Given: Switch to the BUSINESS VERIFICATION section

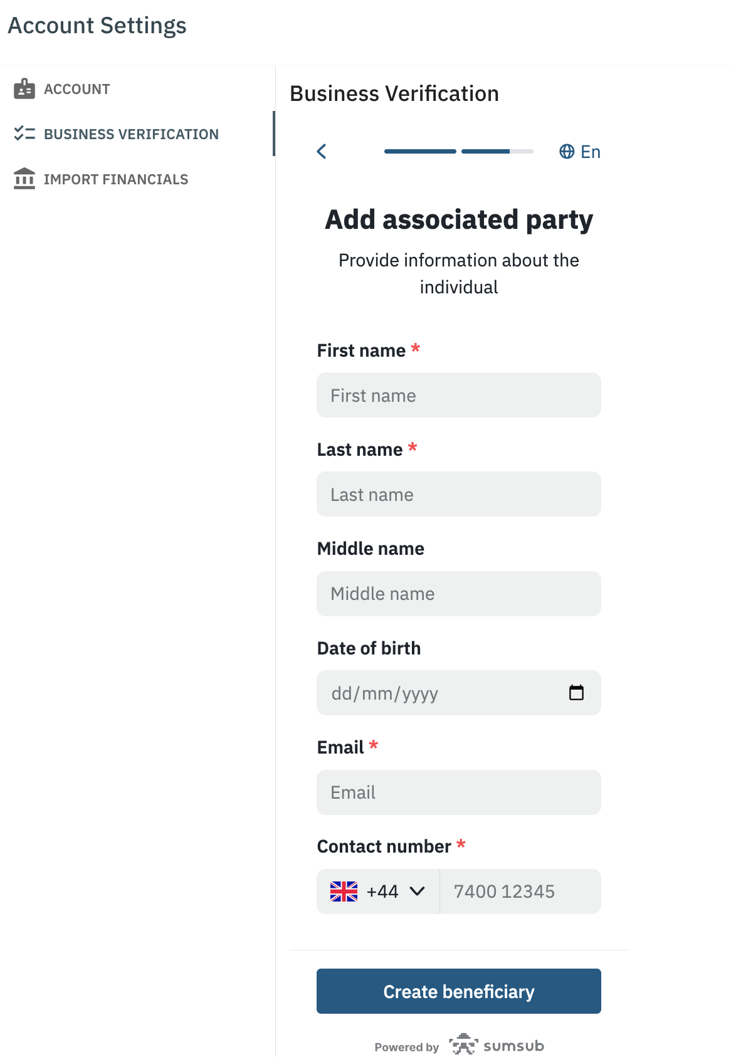Looking at the screenshot, I should tap(131, 134).
